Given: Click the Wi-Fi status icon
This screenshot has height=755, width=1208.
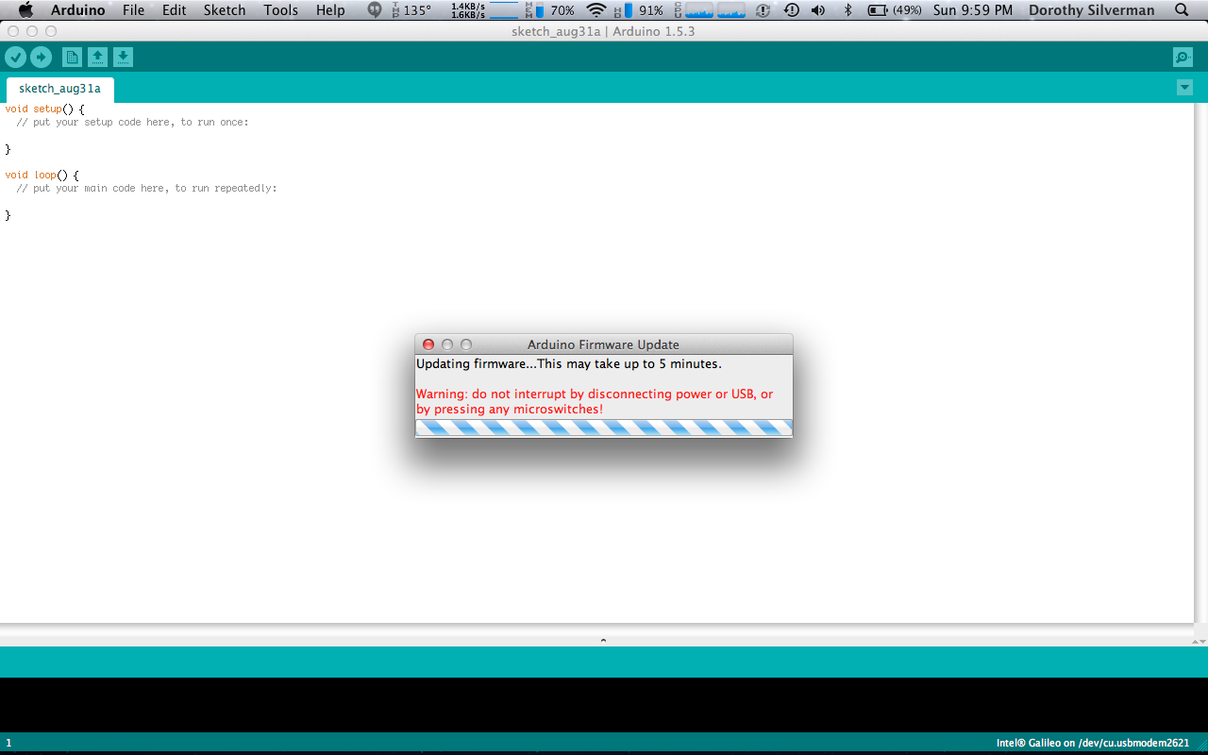Looking at the screenshot, I should pos(596,10).
